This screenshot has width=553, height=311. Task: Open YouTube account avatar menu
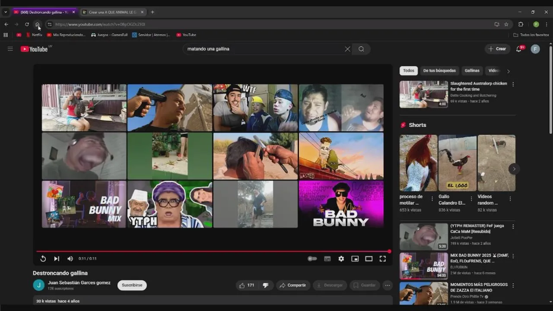535,49
